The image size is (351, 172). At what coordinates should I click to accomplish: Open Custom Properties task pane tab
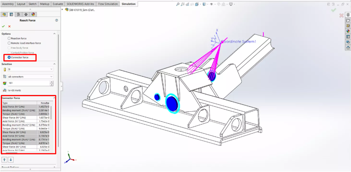pyautogui.click(x=348, y=37)
